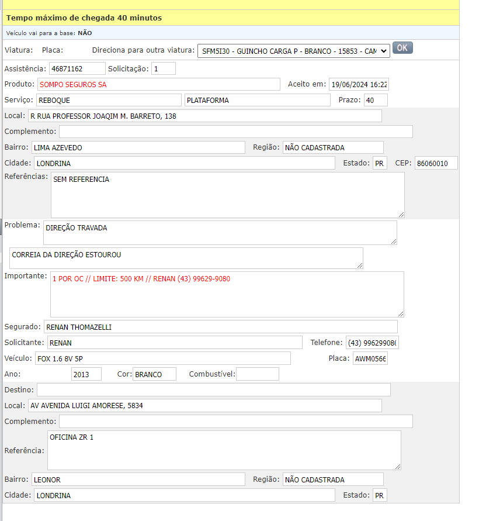
Task: Click the Produto field SOMPO SEGUROS SA
Action: click(x=159, y=84)
